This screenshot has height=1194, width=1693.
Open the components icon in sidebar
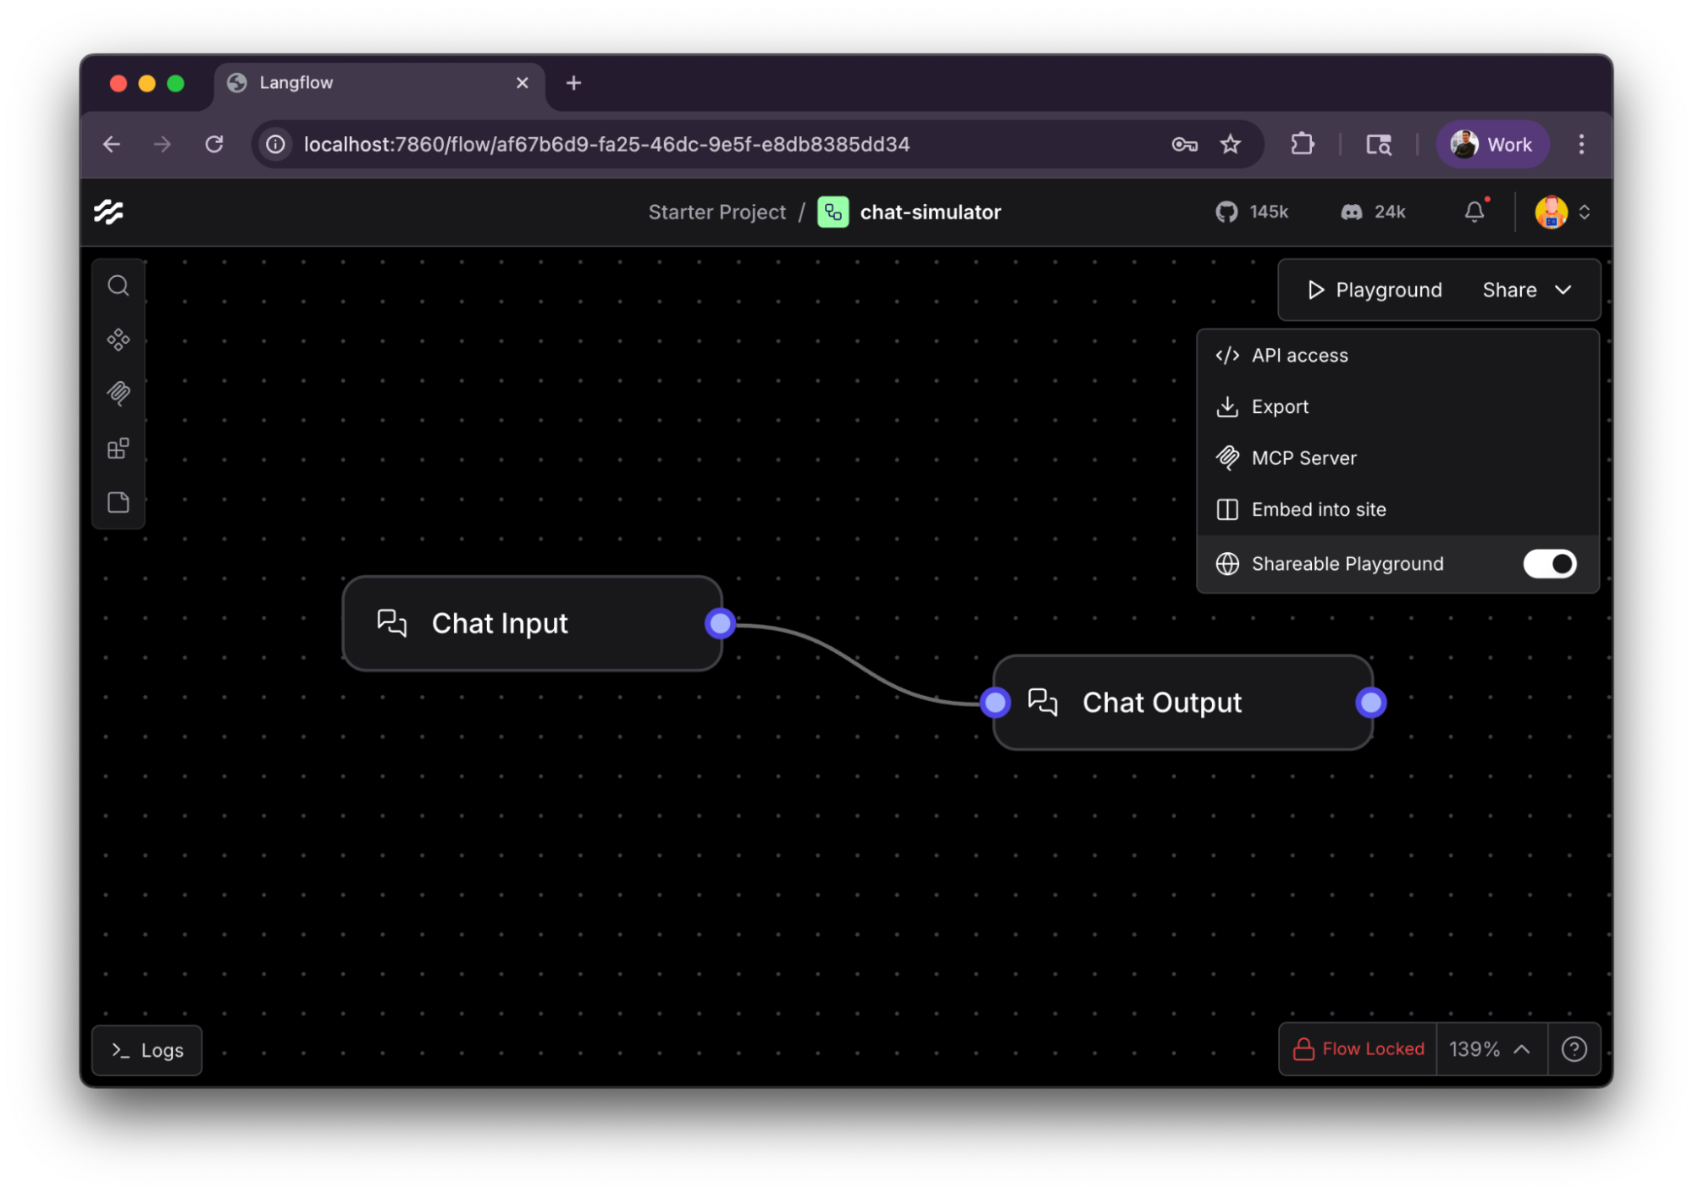pos(119,340)
